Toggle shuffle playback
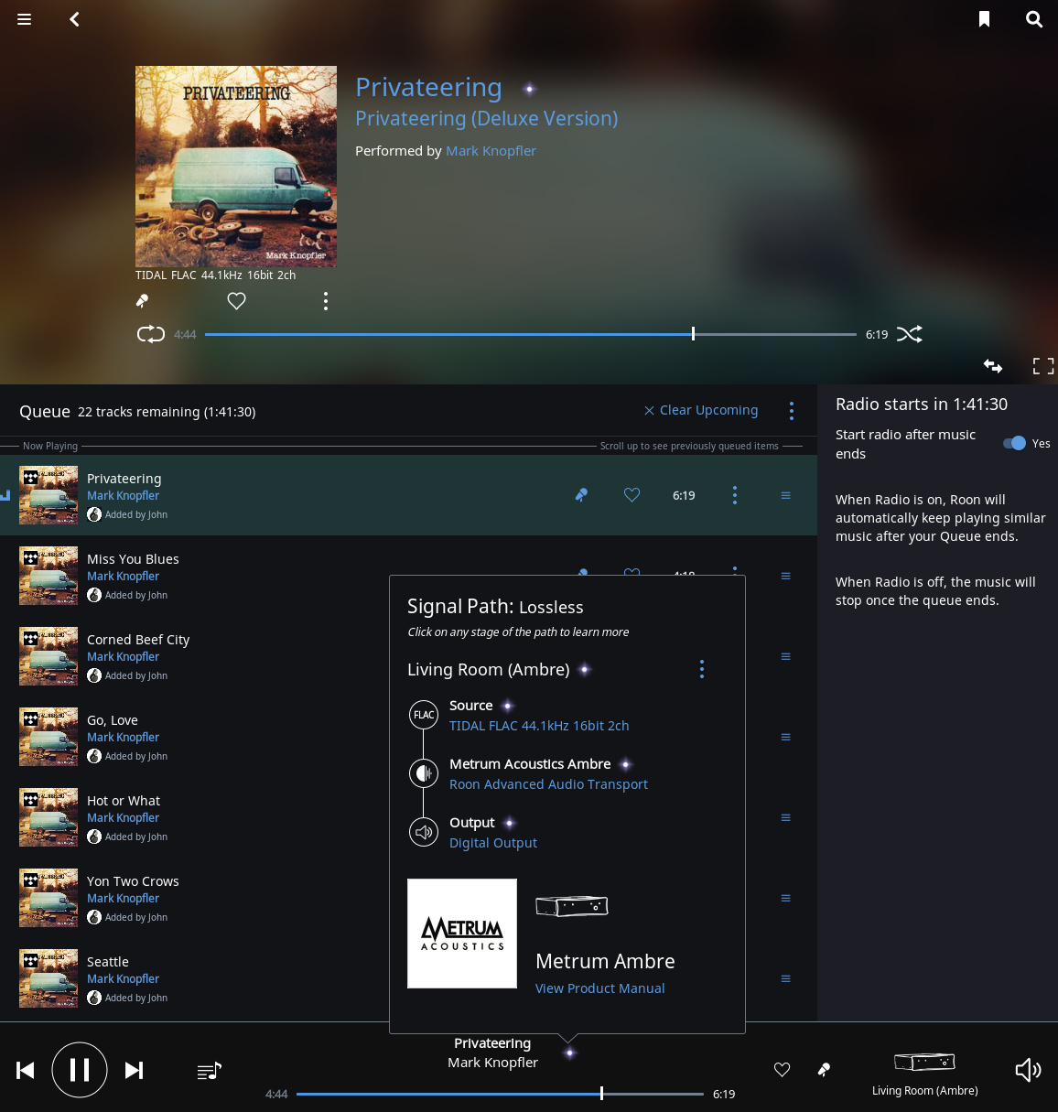 point(909,334)
